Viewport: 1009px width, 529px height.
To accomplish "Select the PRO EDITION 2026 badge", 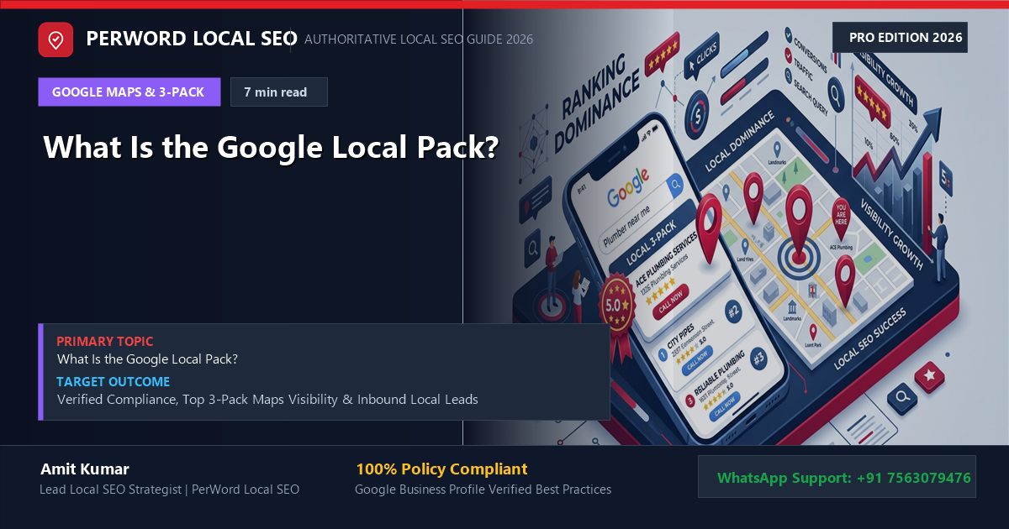I will pos(900,38).
